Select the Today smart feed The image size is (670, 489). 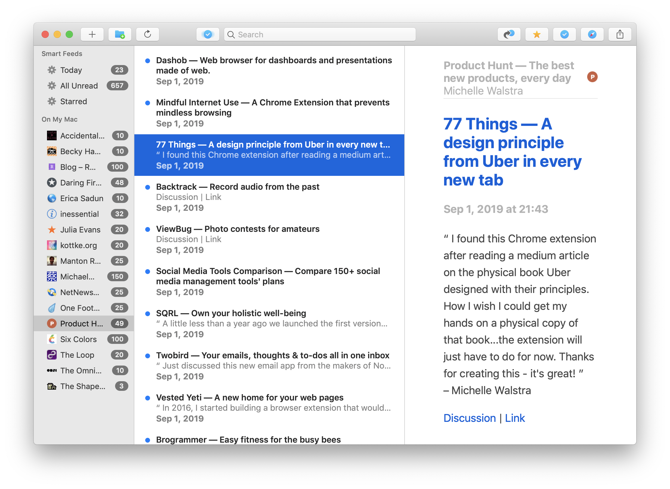(x=71, y=70)
